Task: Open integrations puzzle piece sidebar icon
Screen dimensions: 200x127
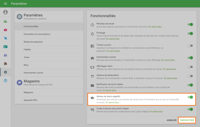Action: coord(5,64)
